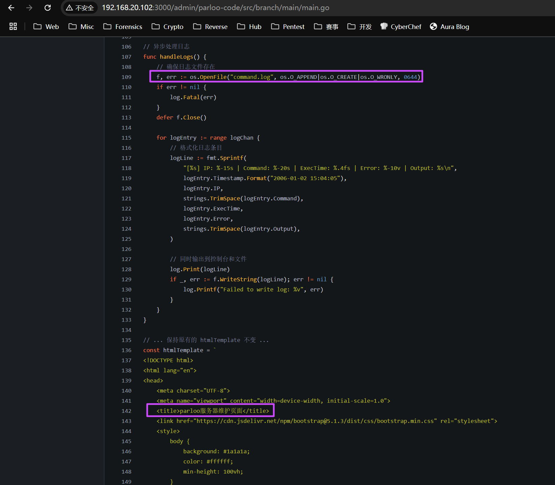Click the insecure site warning badge
This screenshot has width=555, height=485.
pyautogui.click(x=80, y=8)
